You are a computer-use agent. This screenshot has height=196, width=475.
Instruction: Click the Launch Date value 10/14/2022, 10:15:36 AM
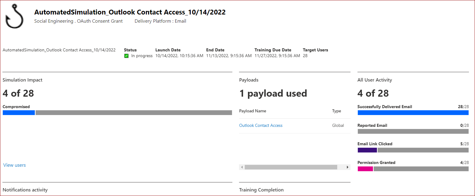(179, 56)
